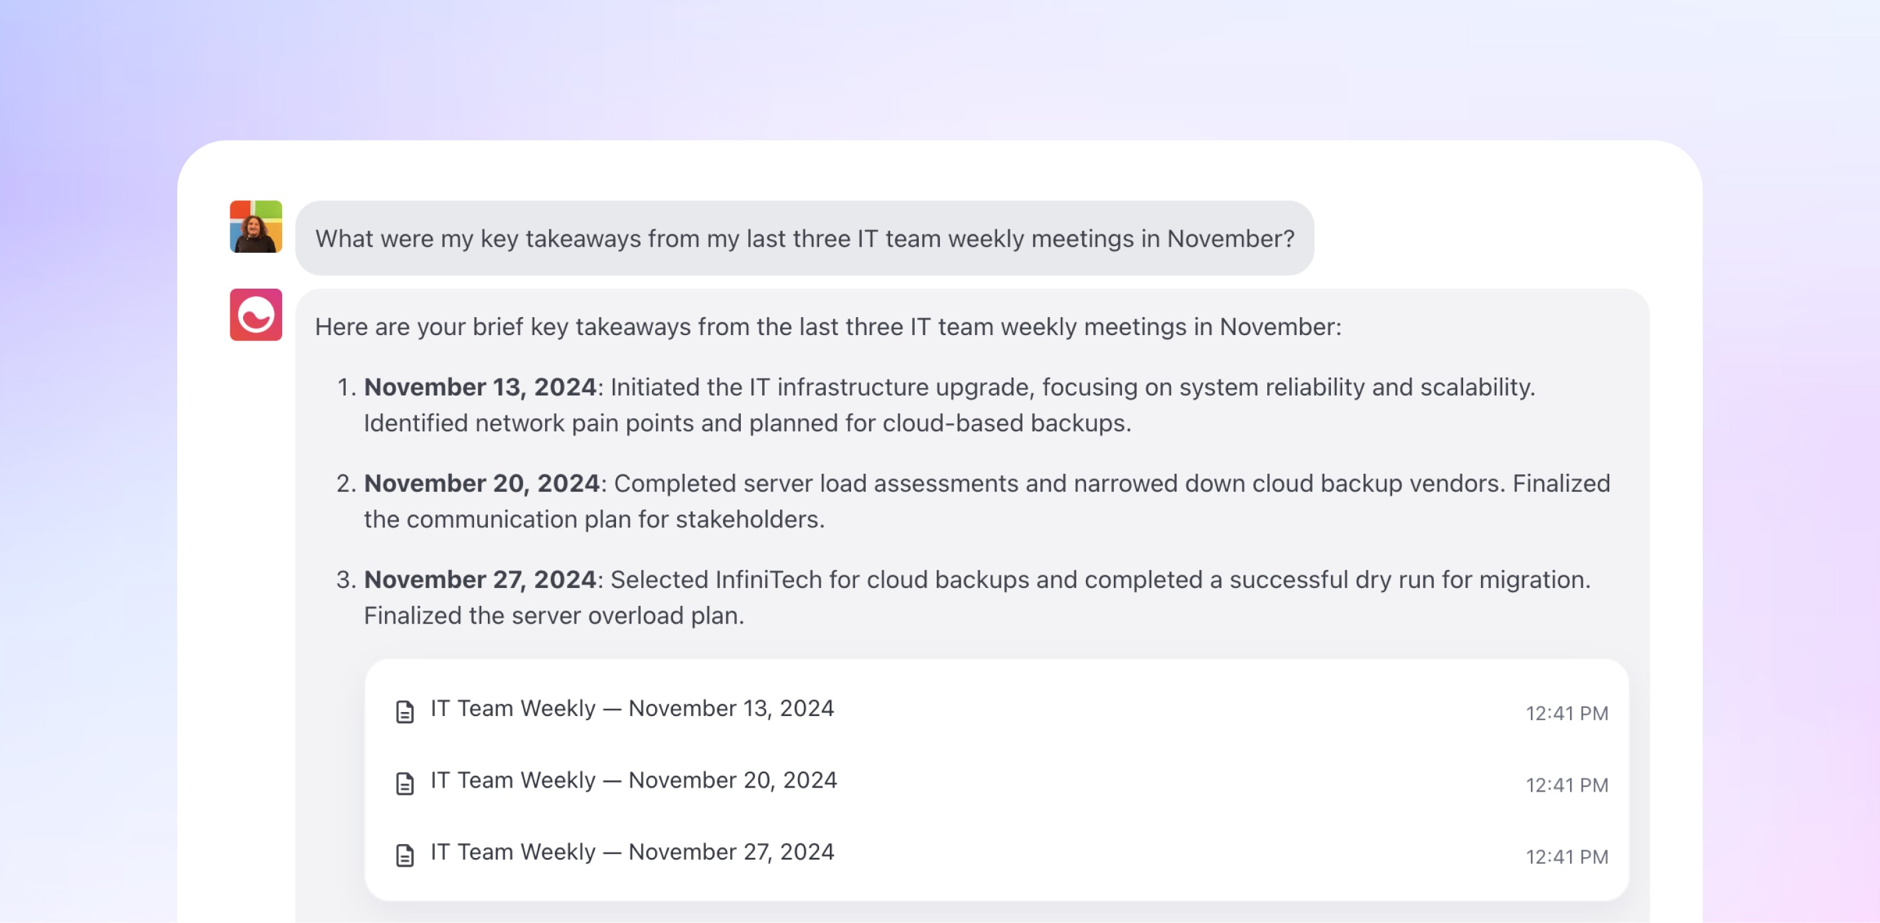Click the 12:41 PM timestamp on November 13 row
Screen dimensions: 1880x923
[1567, 713]
